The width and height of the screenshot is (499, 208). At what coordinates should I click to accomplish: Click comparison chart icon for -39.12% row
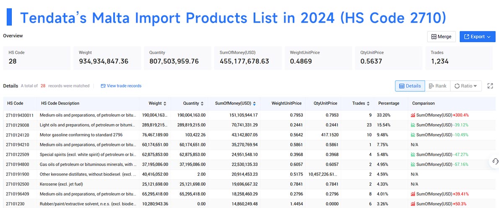point(413,125)
